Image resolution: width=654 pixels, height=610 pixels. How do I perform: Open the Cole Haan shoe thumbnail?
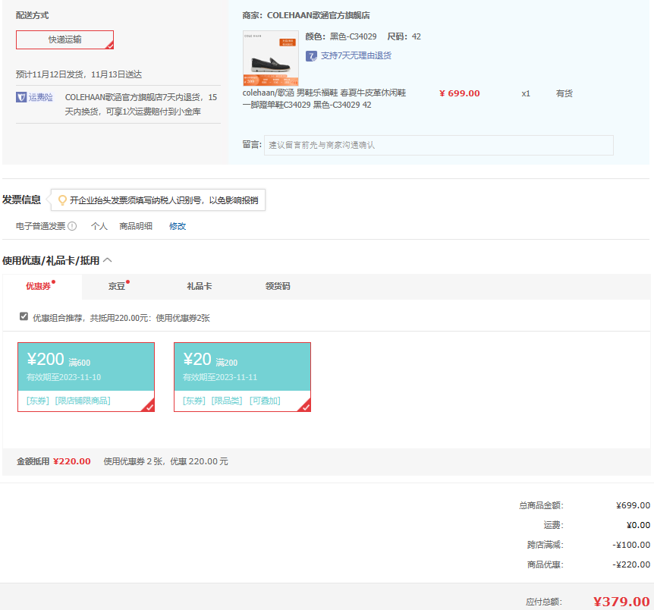[x=271, y=58]
